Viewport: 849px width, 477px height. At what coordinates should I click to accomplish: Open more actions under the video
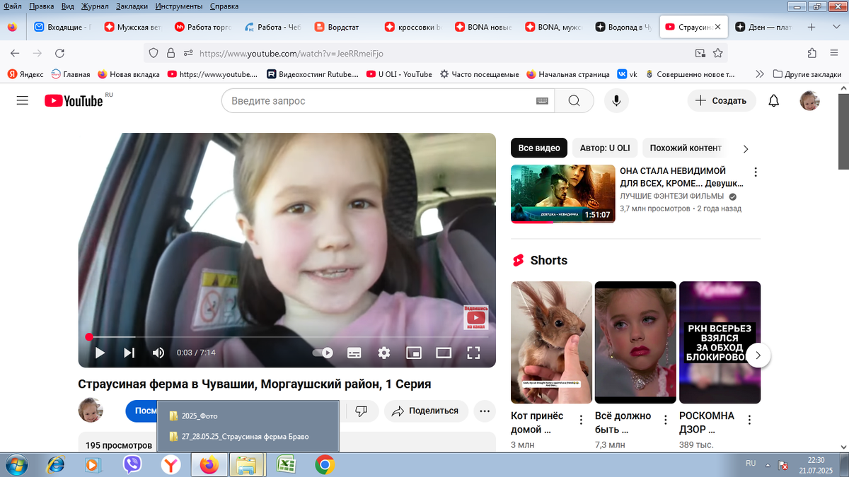point(484,411)
